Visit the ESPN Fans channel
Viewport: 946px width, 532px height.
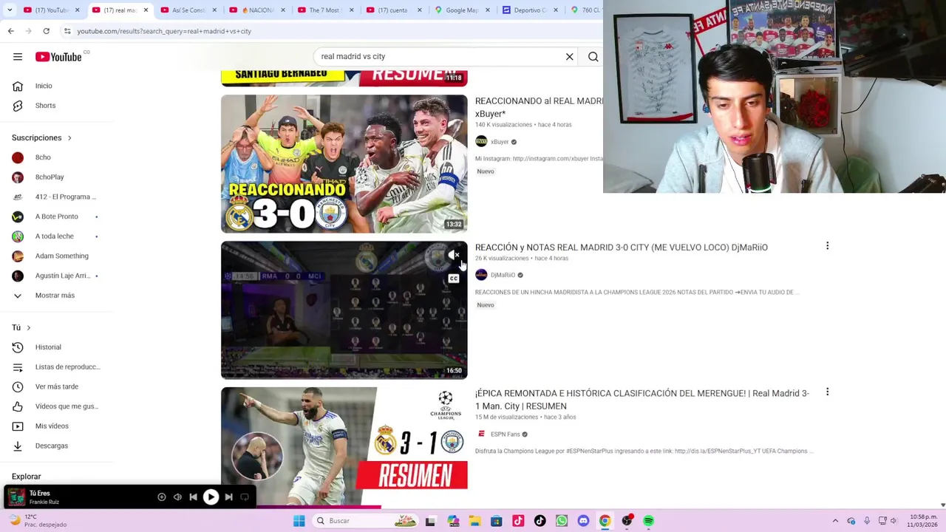click(506, 434)
